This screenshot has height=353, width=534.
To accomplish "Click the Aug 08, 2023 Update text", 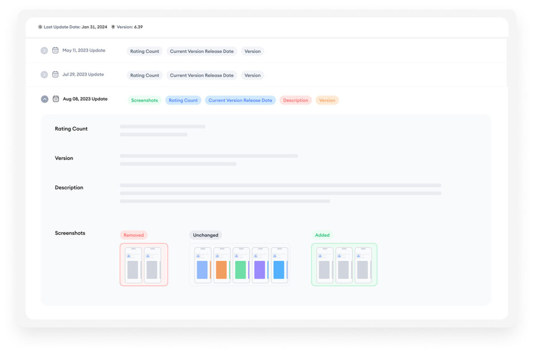I will tap(85, 99).
